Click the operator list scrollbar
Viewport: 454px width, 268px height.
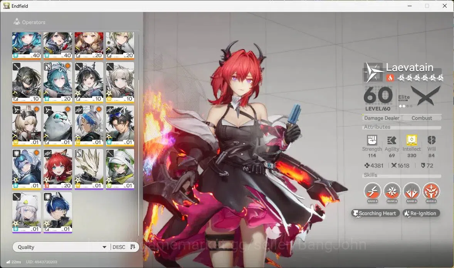point(139,158)
